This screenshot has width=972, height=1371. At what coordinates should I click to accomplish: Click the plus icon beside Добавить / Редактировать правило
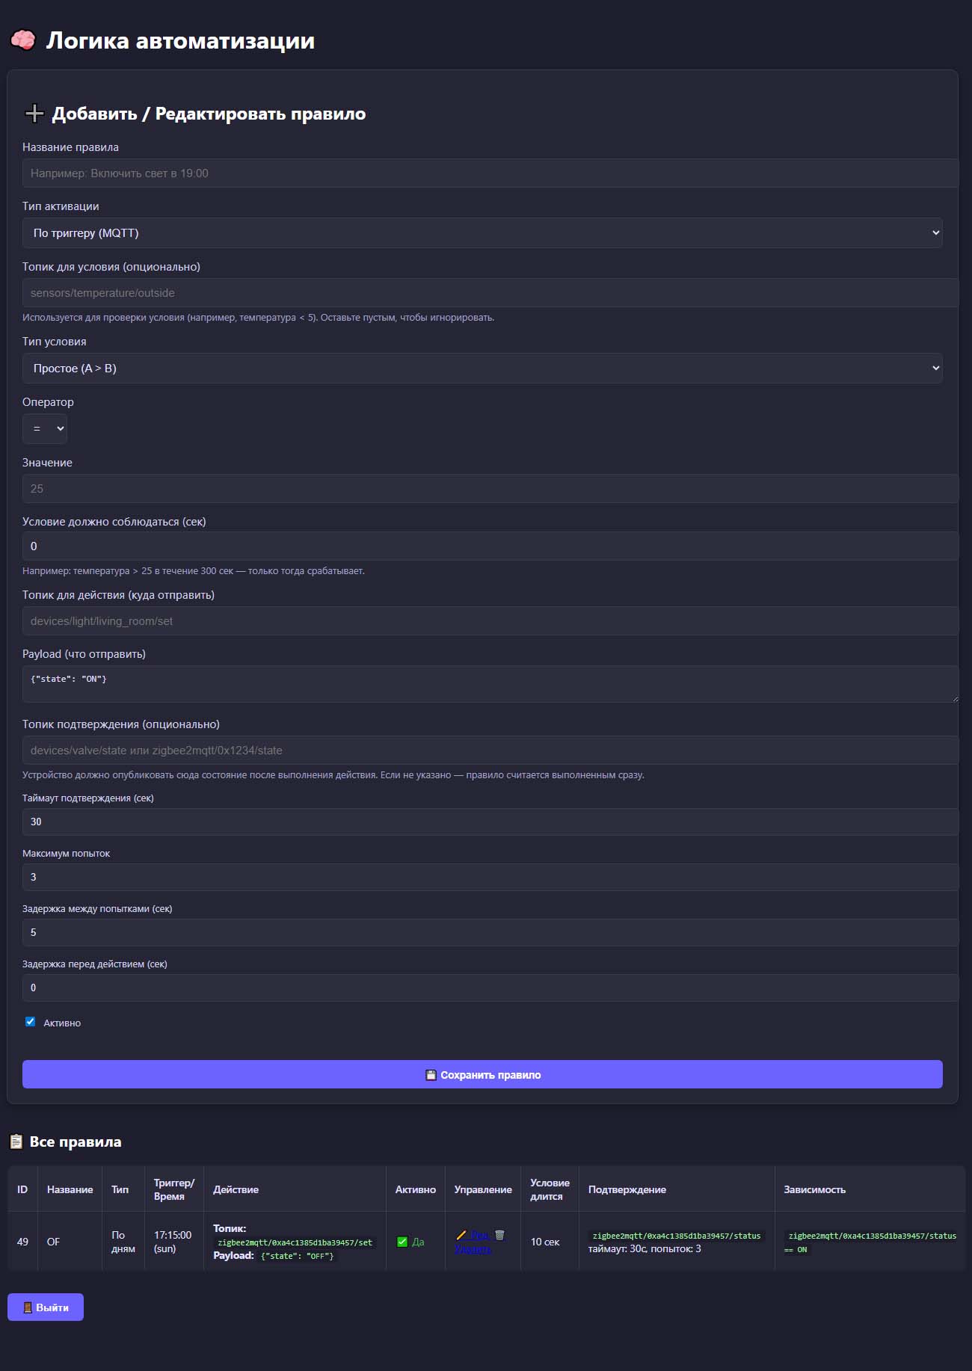tap(34, 114)
